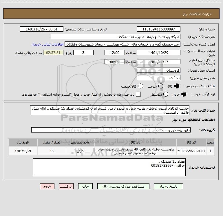The image size is (223, 216).
Task: Click the buyer notes text area
Action: (x=109, y=167)
